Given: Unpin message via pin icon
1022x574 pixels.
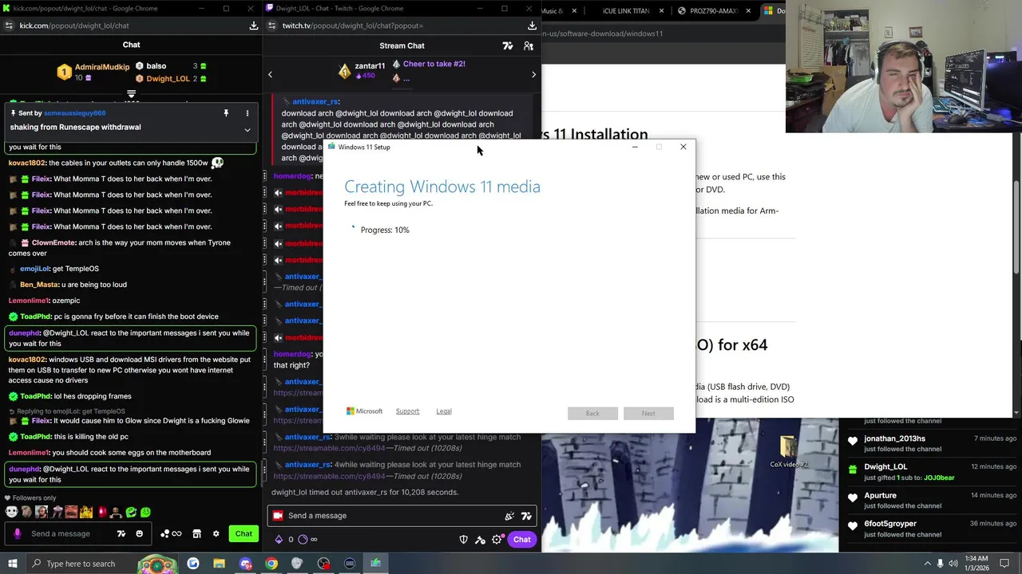Looking at the screenshot, I should 226,113.
